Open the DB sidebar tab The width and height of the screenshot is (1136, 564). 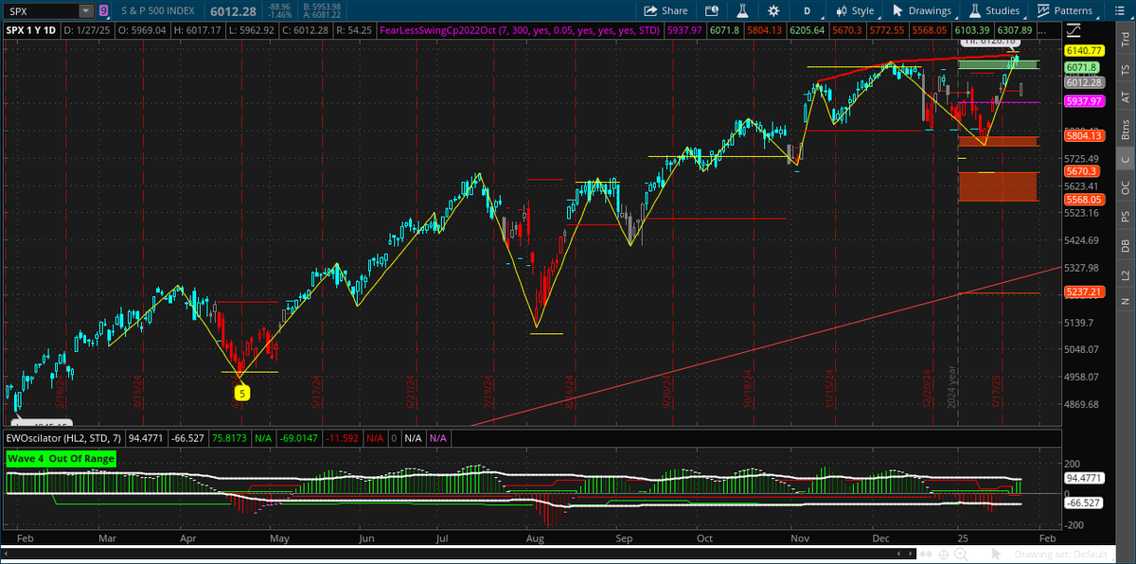(1126, 245)
